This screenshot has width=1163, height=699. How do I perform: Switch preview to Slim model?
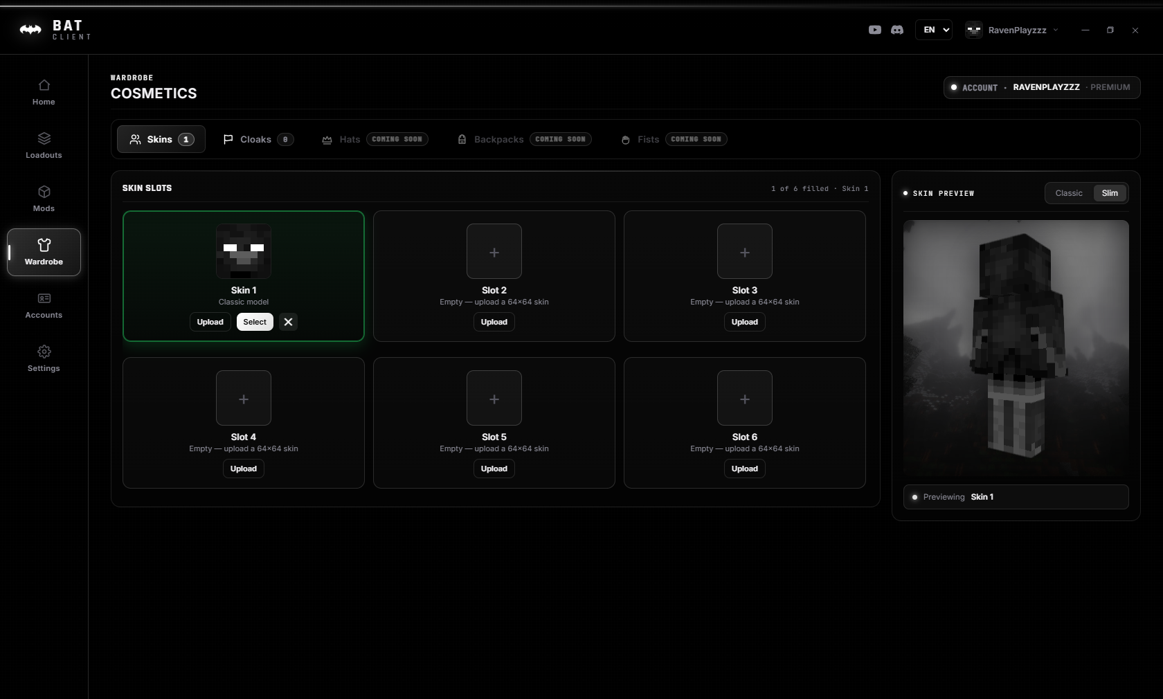1110,193
